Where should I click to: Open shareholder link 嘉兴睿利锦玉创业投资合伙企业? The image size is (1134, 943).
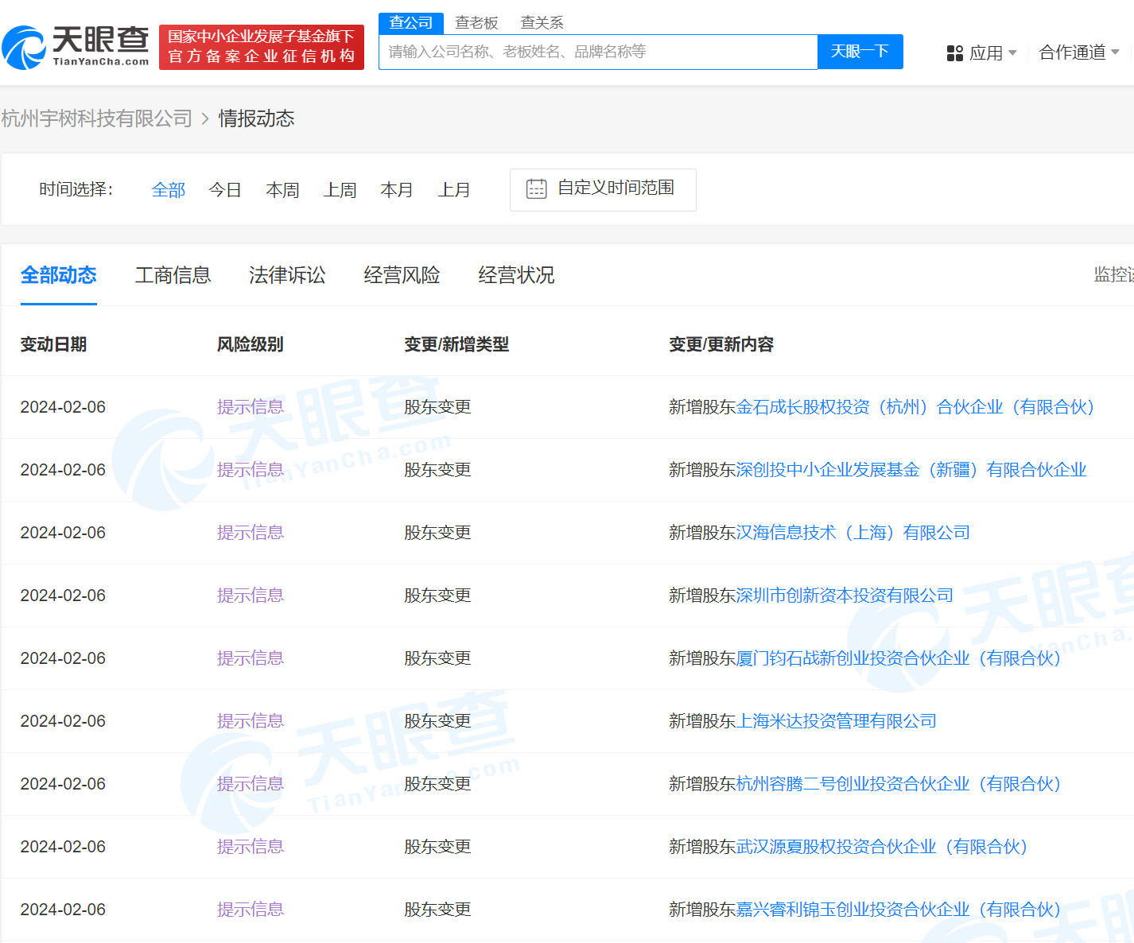[x=899, y=910]
